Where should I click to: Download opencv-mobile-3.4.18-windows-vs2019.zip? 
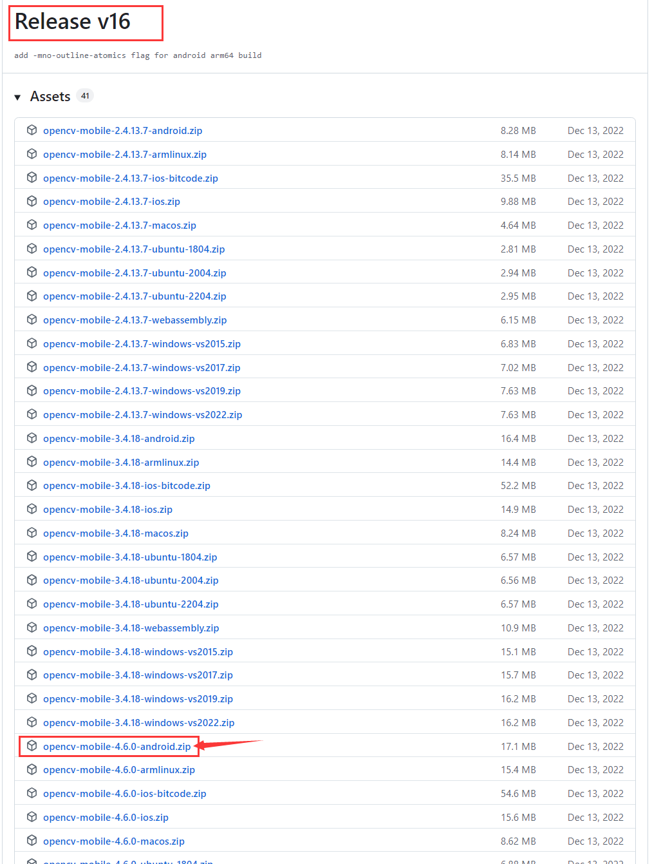point(138,699)
